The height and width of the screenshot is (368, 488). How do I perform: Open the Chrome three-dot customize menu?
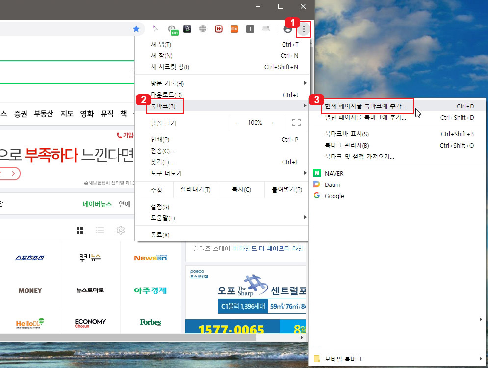click(x=304, y=29)
